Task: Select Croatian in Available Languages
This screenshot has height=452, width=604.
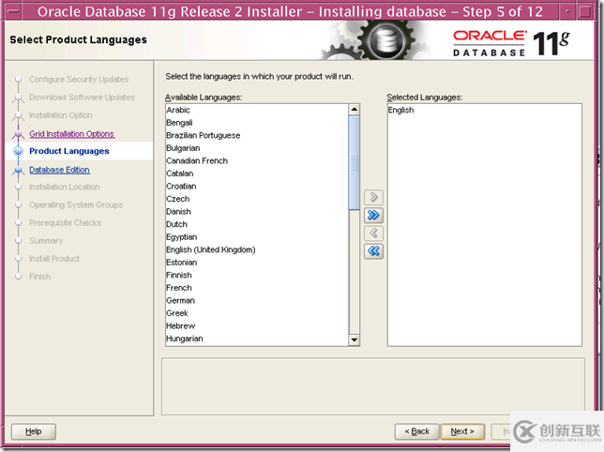Action: pos(257,187)
